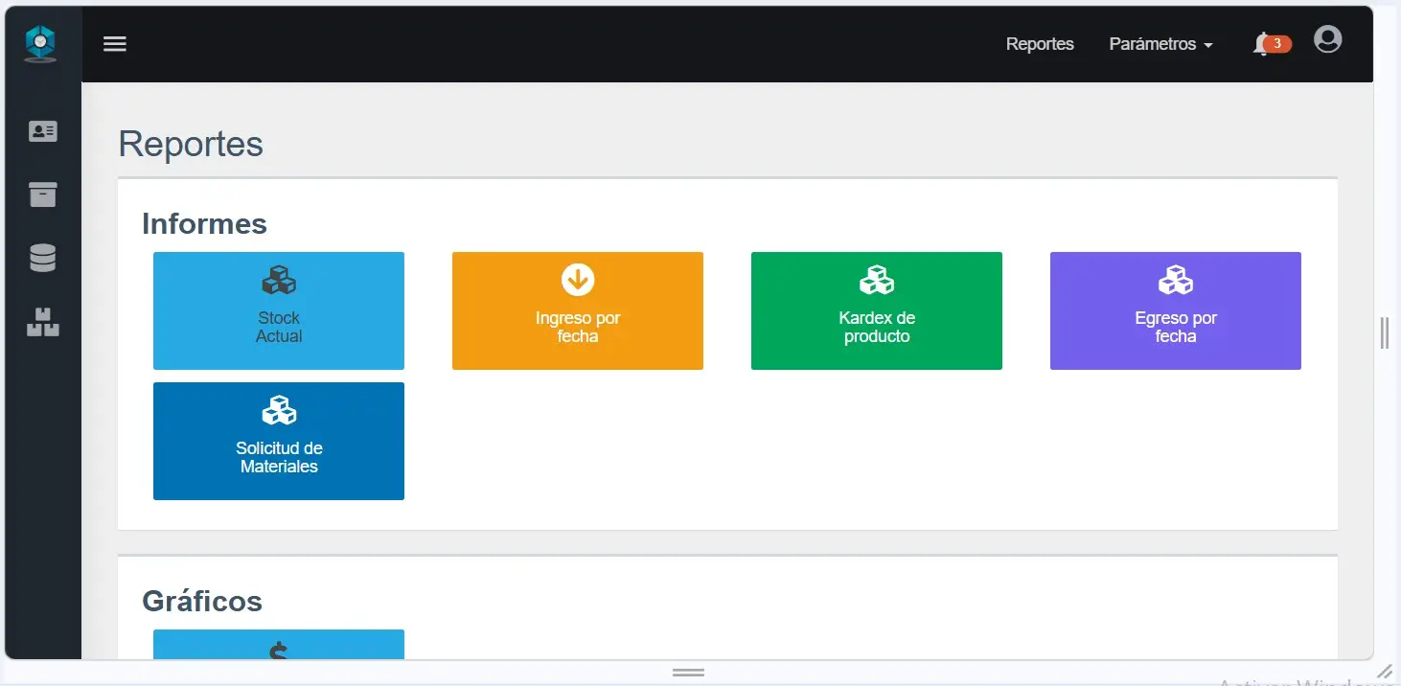Image resolution: width=1401 pixels, height=686 pixels.
Task: Open the database sidebar icon
Action: tap(43, 258)
